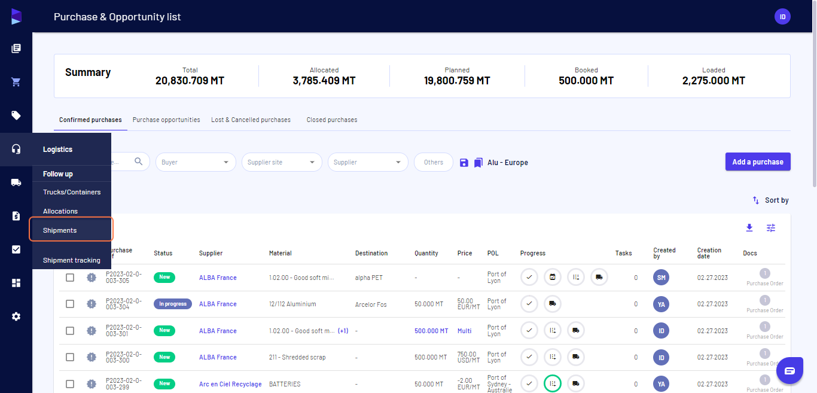Click SM creator avatar in first row
This screenshot has height=393, width=817.
661,278
